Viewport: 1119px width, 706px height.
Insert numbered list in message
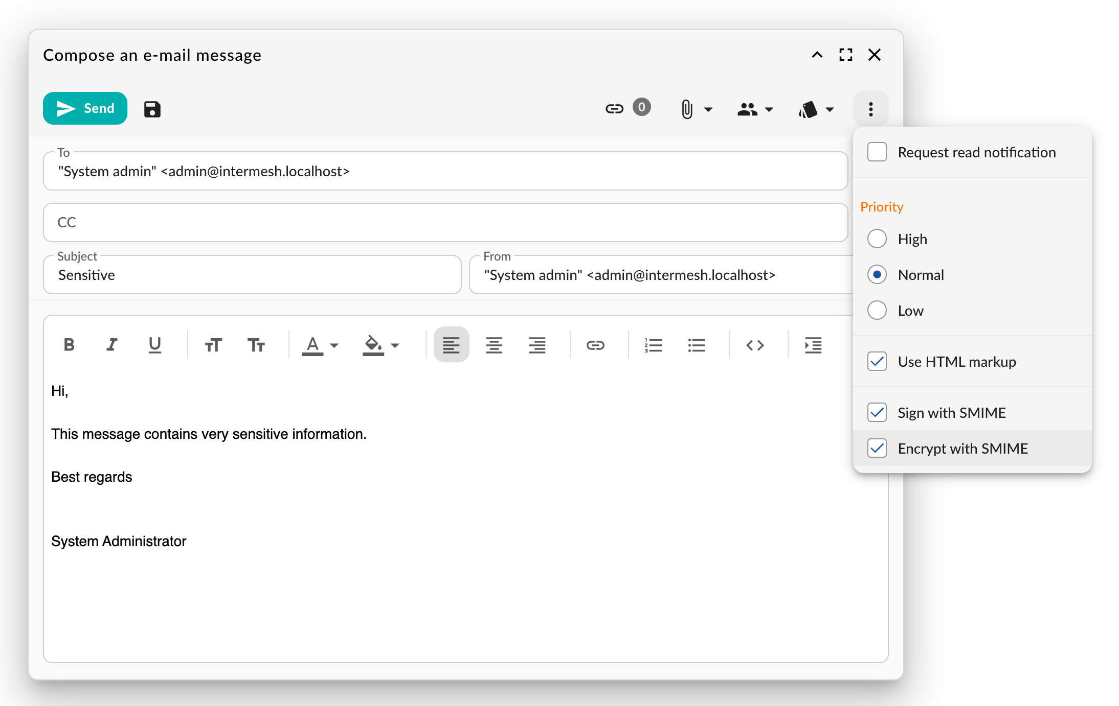[653, 345]
